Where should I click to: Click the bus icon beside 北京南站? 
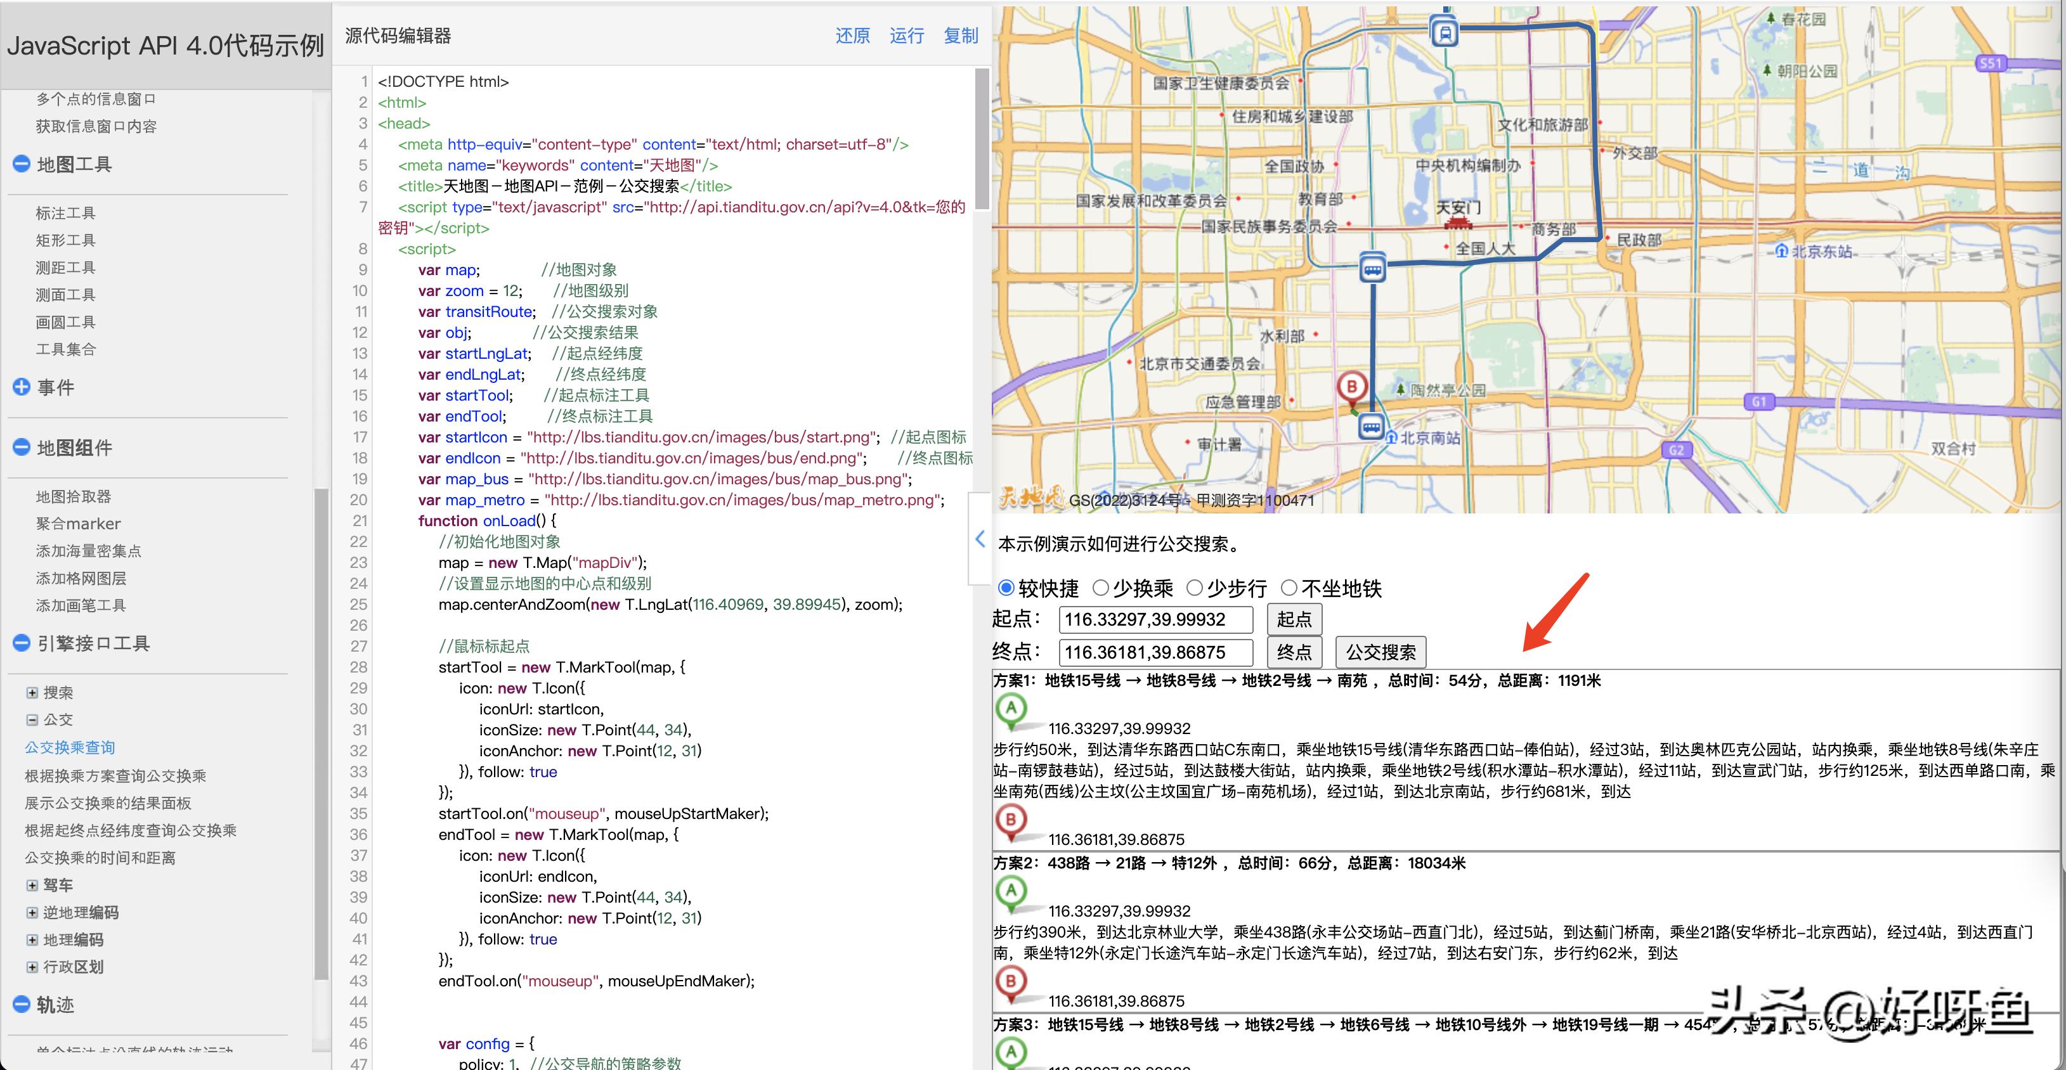(1370, 427)
